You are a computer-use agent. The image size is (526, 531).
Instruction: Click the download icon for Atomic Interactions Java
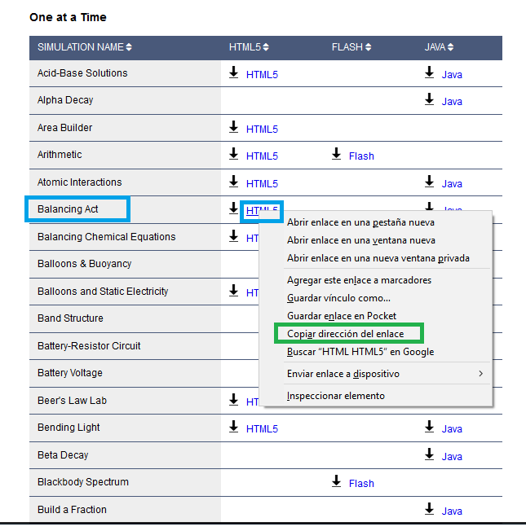coord(429,182)
